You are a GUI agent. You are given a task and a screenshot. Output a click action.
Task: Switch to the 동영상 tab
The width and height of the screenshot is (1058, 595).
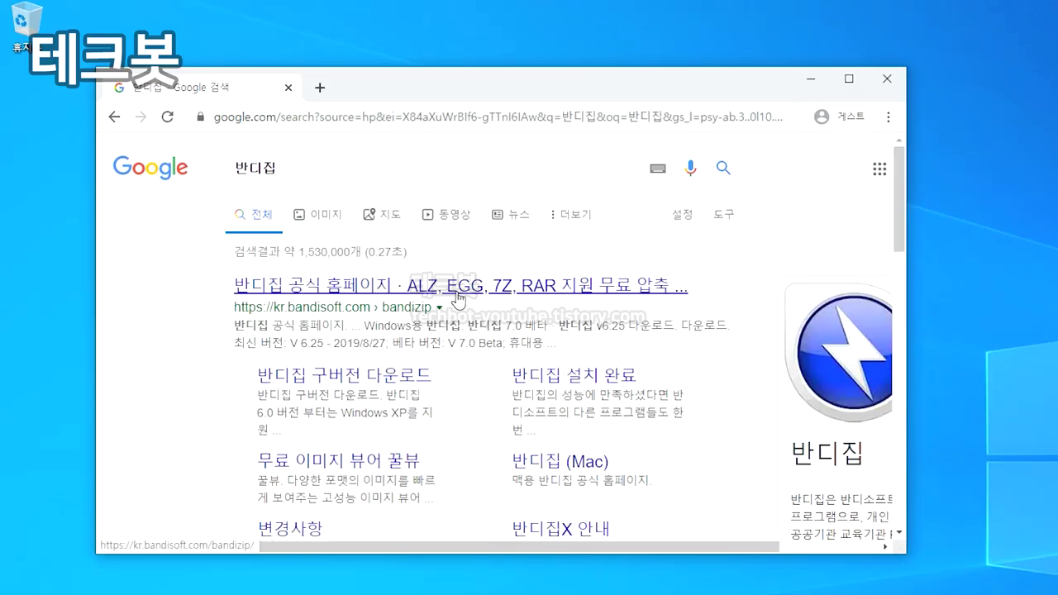pos(446,214)
